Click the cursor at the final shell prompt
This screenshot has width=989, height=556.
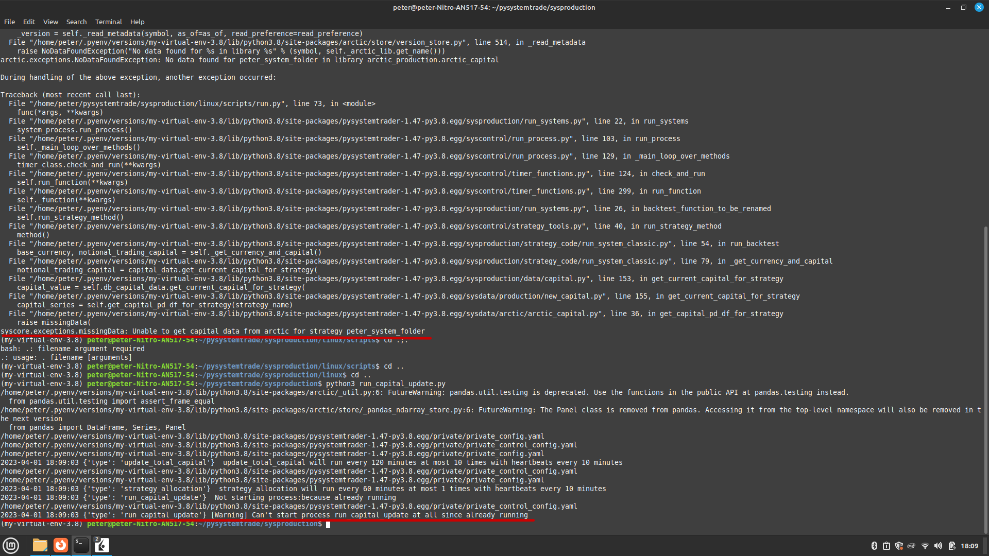pyautogui.click(x=328, y=524)
